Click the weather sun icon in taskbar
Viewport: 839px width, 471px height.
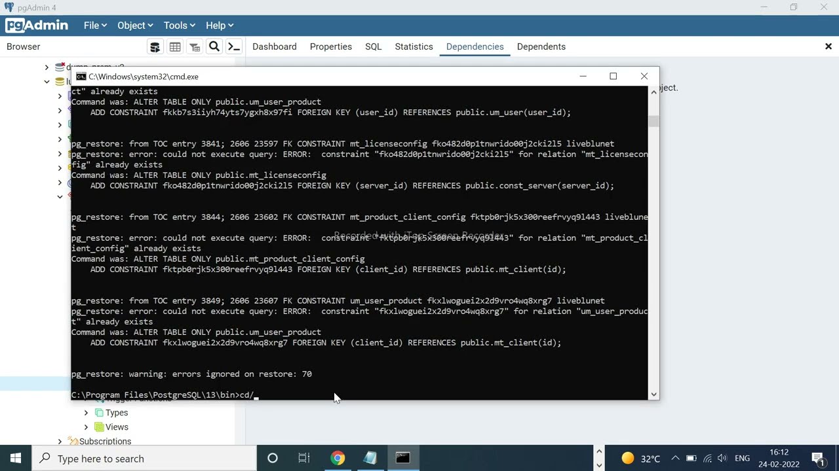(628, 458)
